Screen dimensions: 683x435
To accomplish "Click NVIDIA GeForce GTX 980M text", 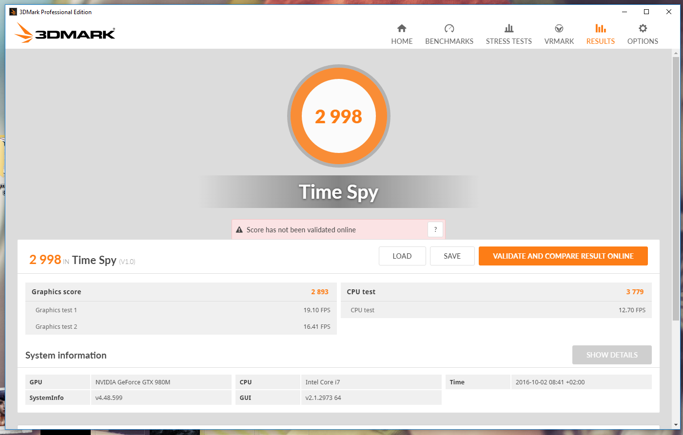I will 133,382.
